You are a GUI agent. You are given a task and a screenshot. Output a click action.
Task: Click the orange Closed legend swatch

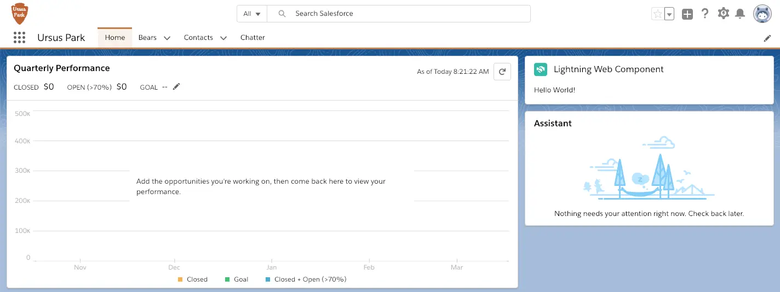click(x=180, y=279)
